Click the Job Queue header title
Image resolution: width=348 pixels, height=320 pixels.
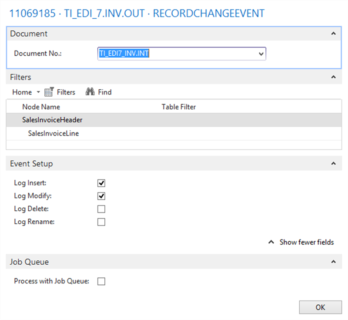point(29,262)
